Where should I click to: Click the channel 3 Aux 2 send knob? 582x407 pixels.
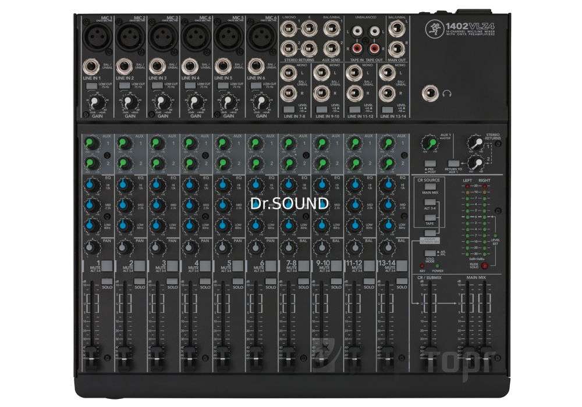[157, 163]
